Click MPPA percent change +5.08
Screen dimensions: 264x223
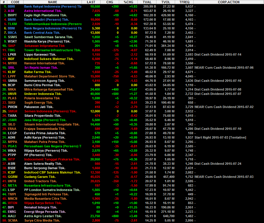tap(133, 142)
